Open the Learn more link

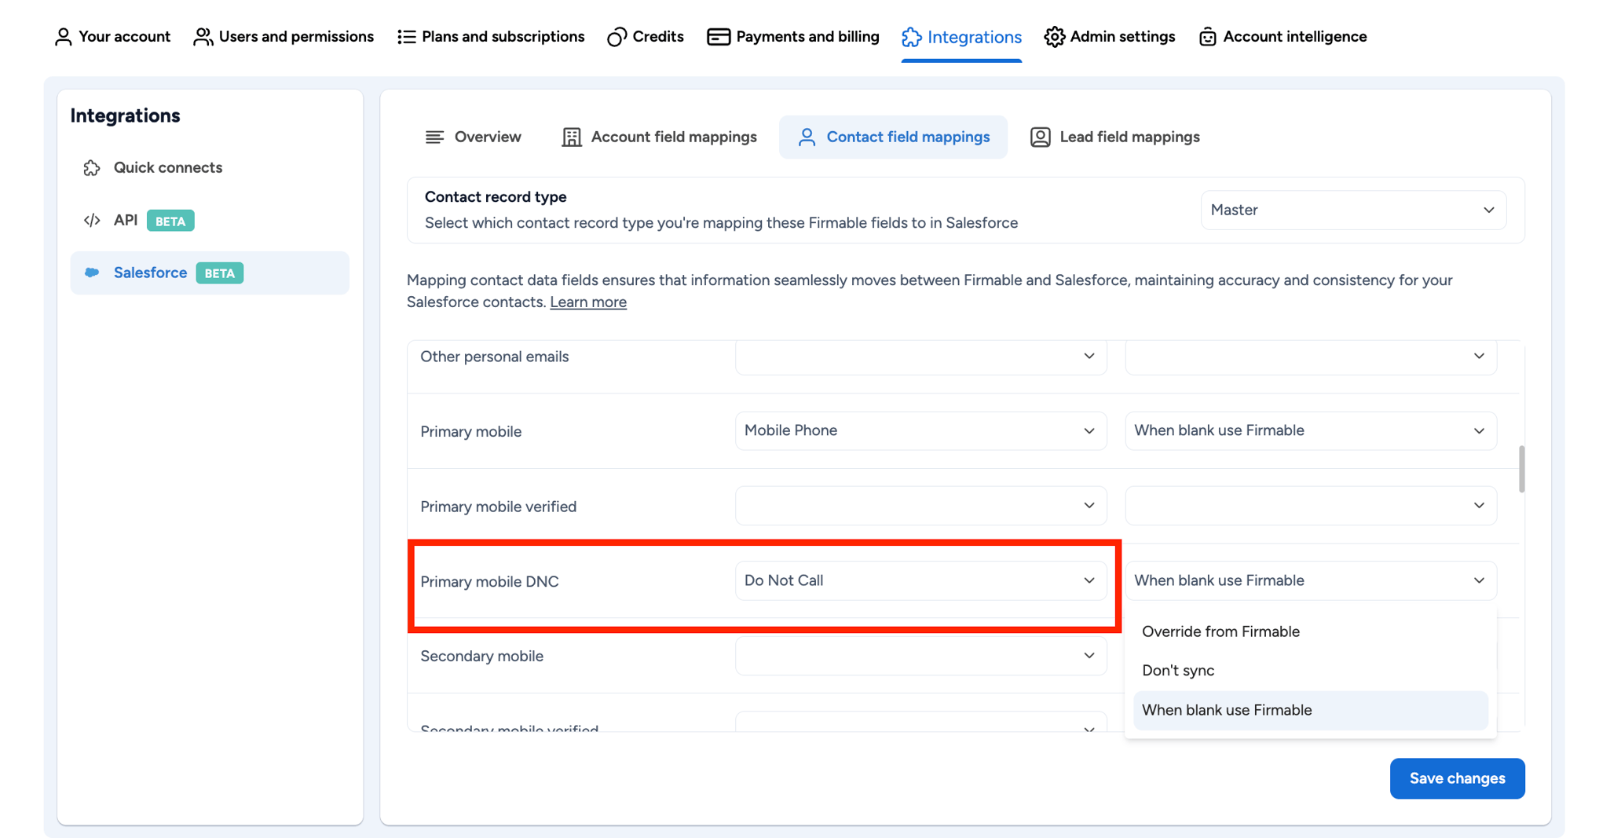(x=587, y=302)
